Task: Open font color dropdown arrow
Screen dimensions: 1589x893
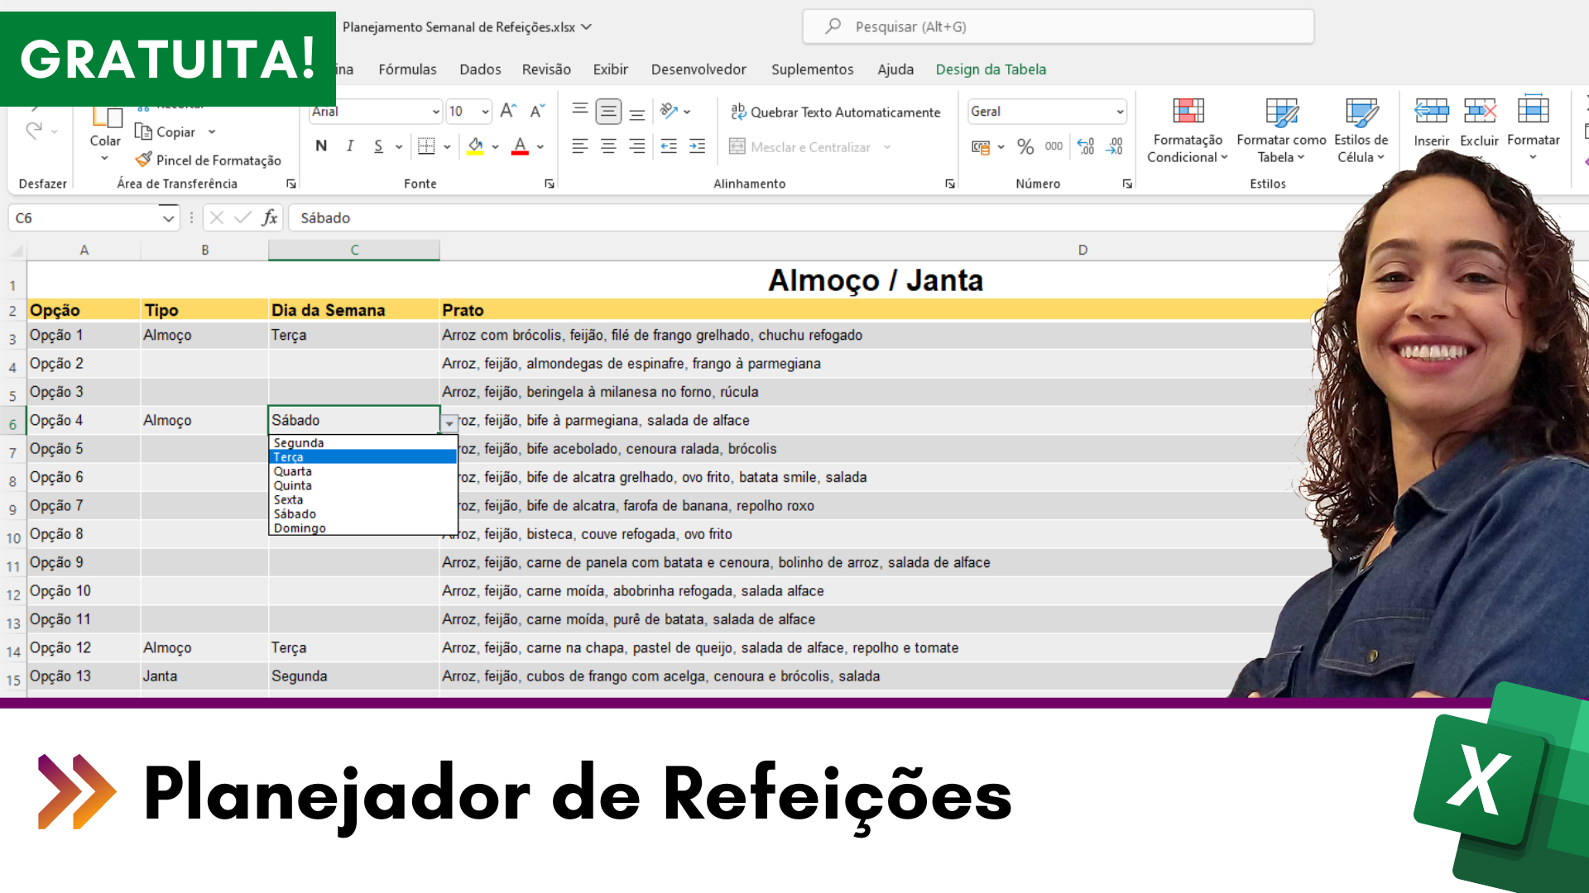Action: (x=540, y=147)
